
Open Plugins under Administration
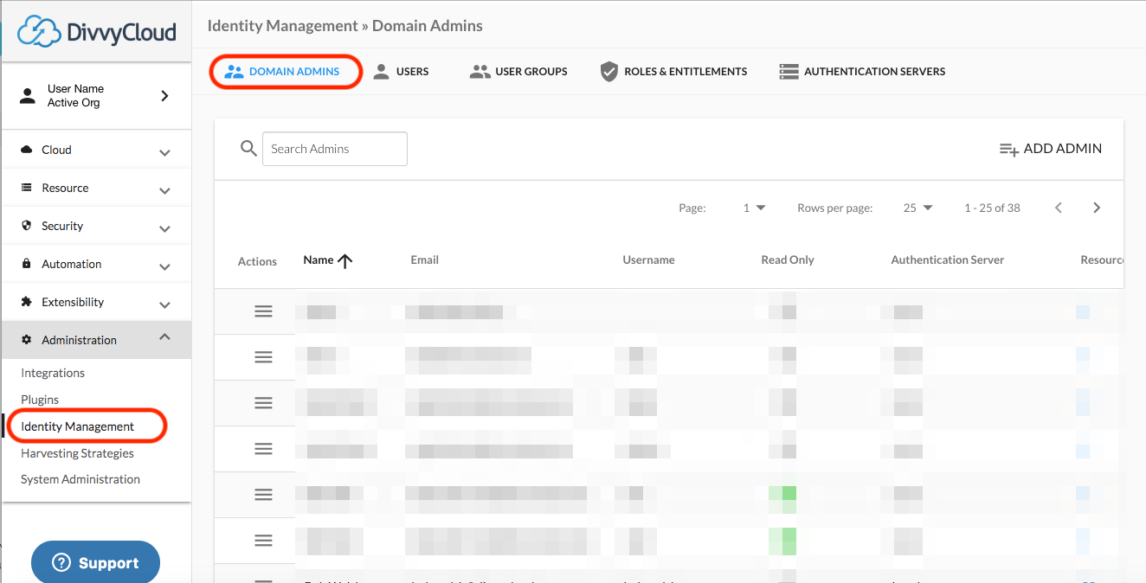click(40, 400)
